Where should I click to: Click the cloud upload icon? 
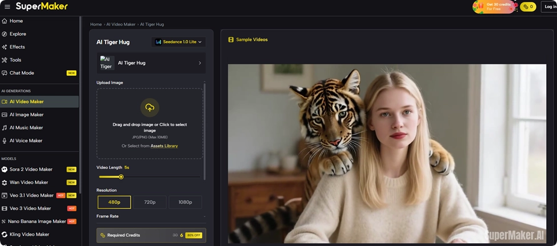(150, 107)
